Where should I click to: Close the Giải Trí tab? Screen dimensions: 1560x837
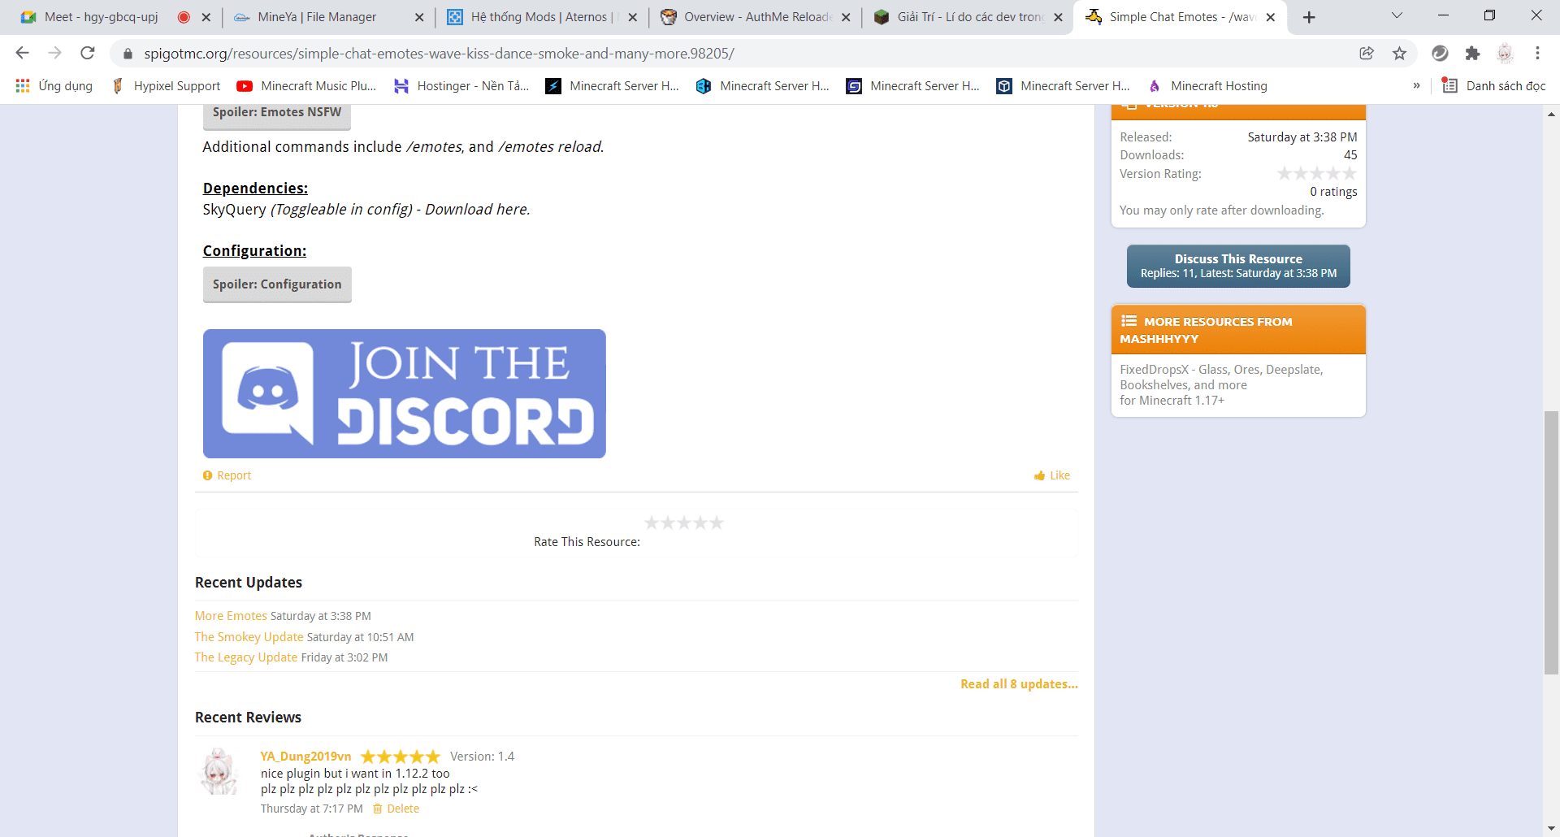pyautogui.click(x=1058, y=17)
